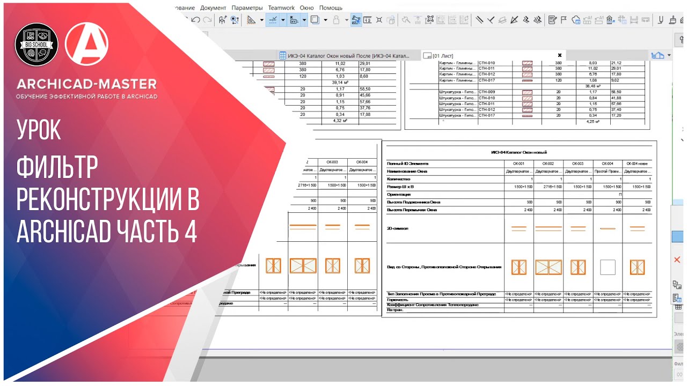Click the wide ОК-002 window preview in right schedule
This screenshot has height=386, width=687.
click(x=549, y=267)
